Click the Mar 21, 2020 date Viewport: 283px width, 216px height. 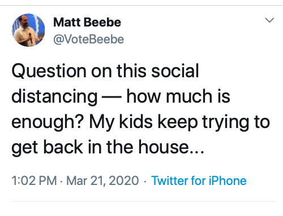click(x=102, y=180)
